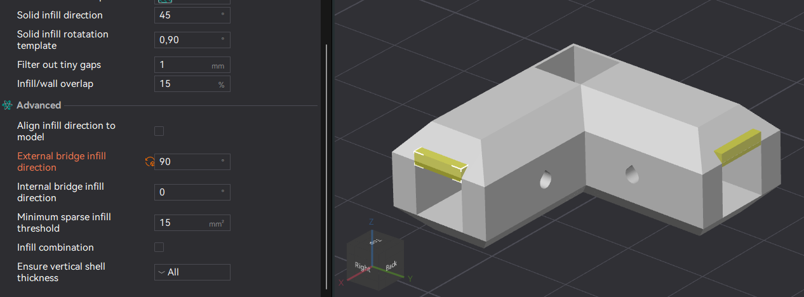This screenshot has width=804, height=297.
Task: Click the Align infill direction to model label
Action: (x=66, y=131)
